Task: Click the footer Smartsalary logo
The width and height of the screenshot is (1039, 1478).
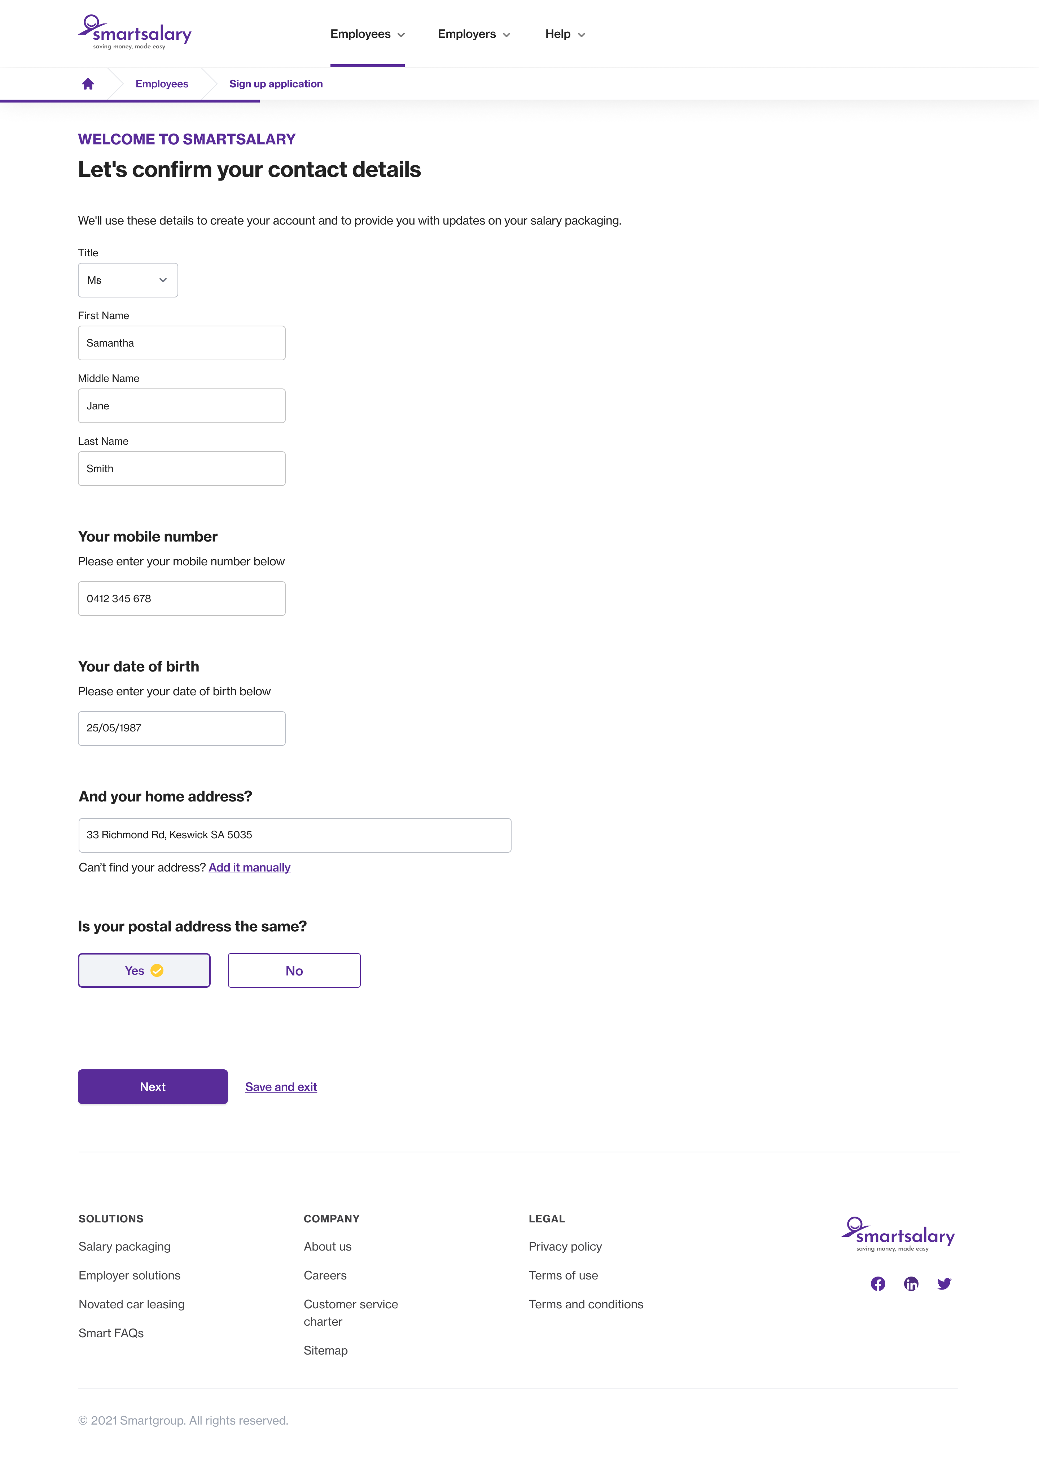Action: point(898,1234)
